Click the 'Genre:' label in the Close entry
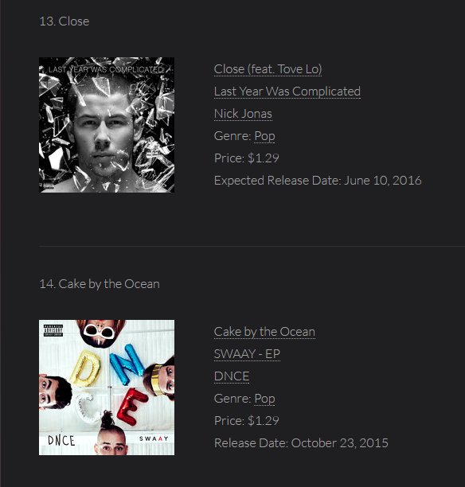 (232, 136)
